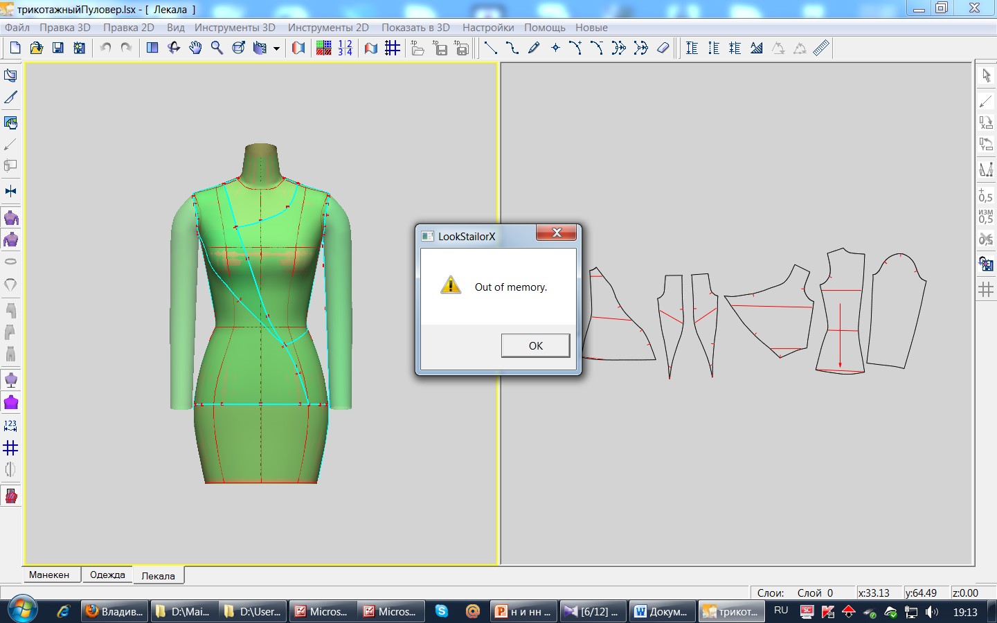Close the LookStailorX error dialog
997x623 pixels.
556,233
